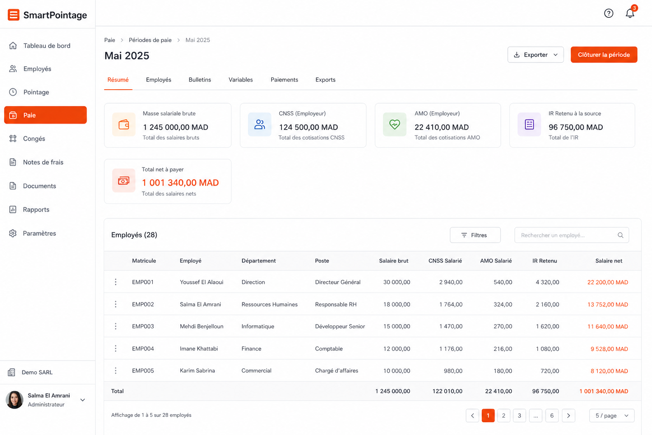Select the Paiements tab
Screen dimensions: 652x435
(x=284, y=80)
